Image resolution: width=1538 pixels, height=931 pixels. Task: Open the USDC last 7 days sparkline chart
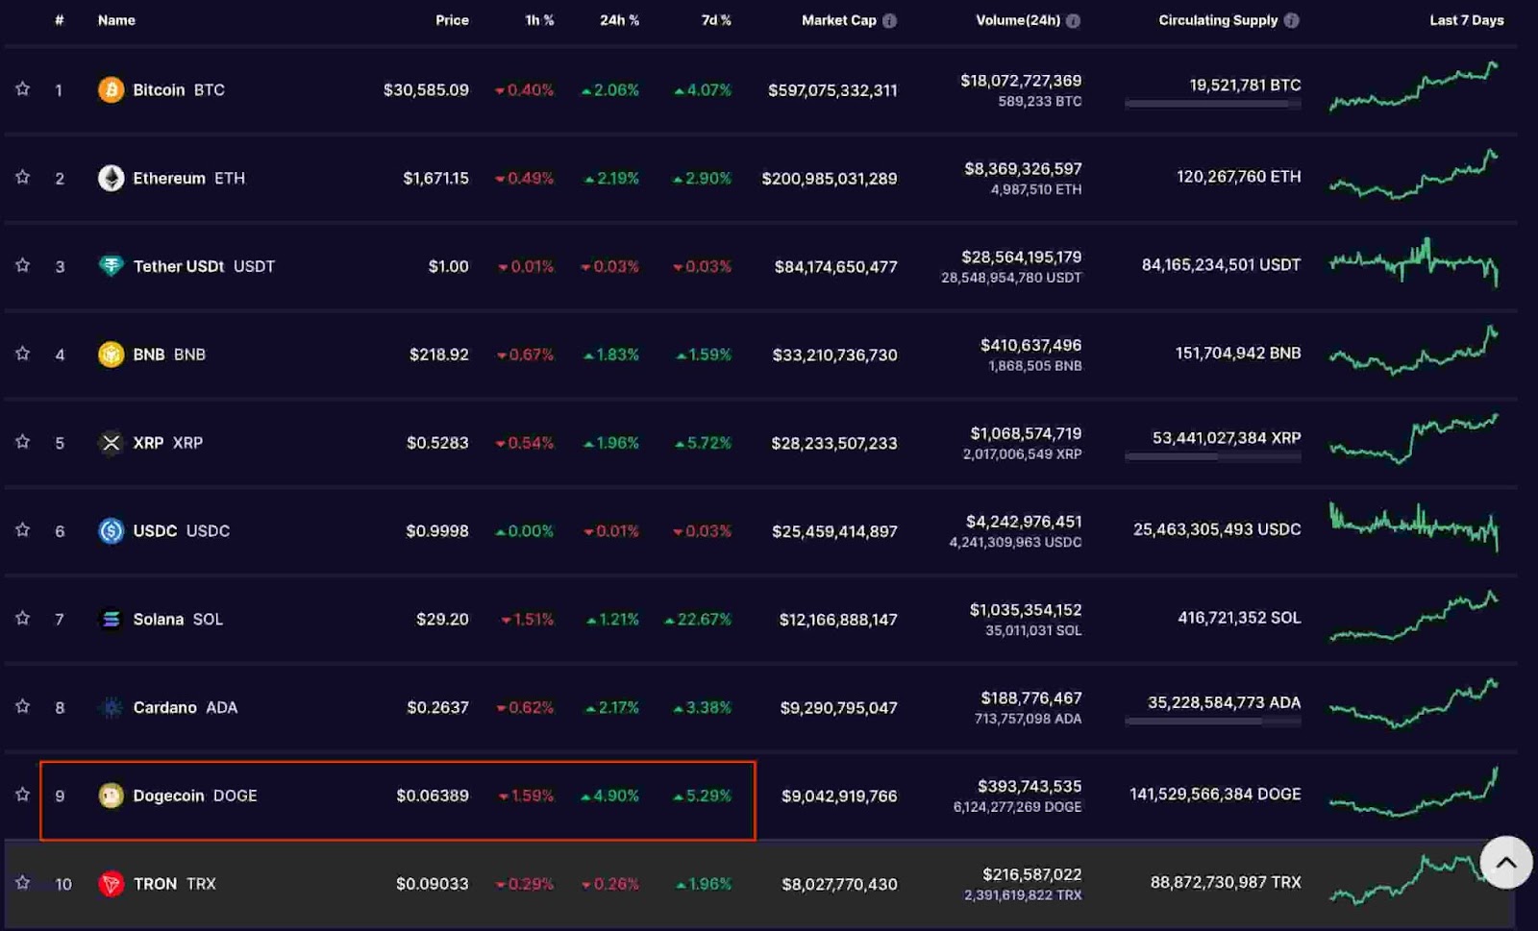coord(1413,527)
